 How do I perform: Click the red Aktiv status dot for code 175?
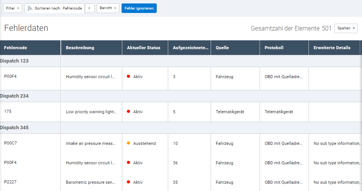coord(128,112)
